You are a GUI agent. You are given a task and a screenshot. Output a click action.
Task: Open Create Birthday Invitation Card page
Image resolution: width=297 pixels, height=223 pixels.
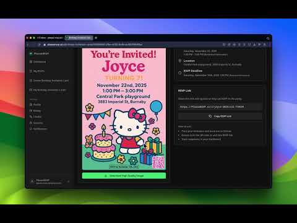click(49, 81)
